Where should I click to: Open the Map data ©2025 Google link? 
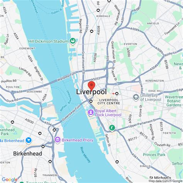[166, 181]
